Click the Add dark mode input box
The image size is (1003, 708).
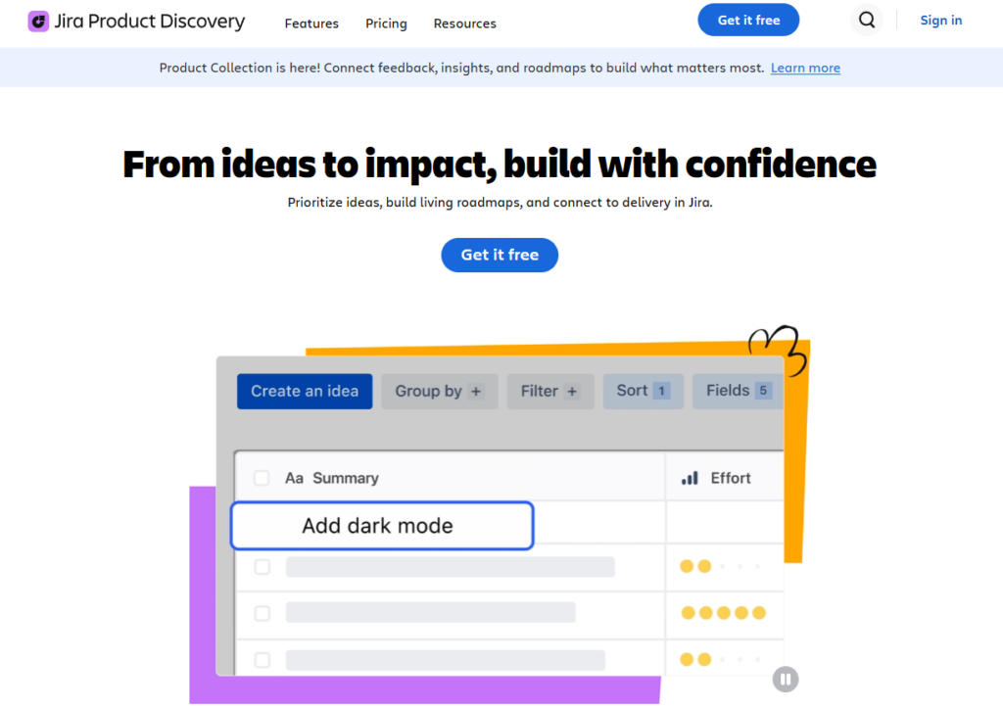click(x=382, y=526)
